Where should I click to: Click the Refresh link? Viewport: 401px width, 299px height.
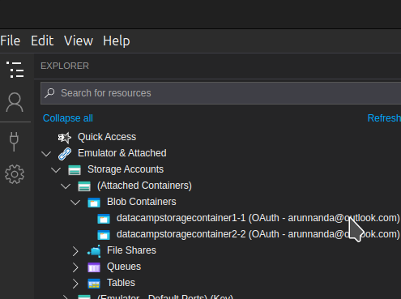point(384,118)
